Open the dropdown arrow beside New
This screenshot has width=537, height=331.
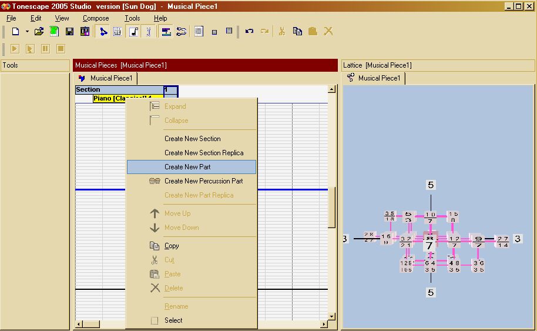click(x=27, y=32)
